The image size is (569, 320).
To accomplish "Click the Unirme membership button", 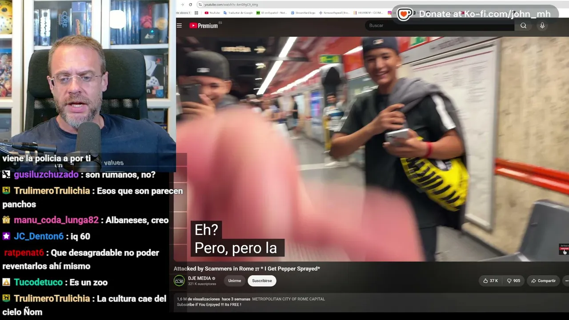I will 234,280.
